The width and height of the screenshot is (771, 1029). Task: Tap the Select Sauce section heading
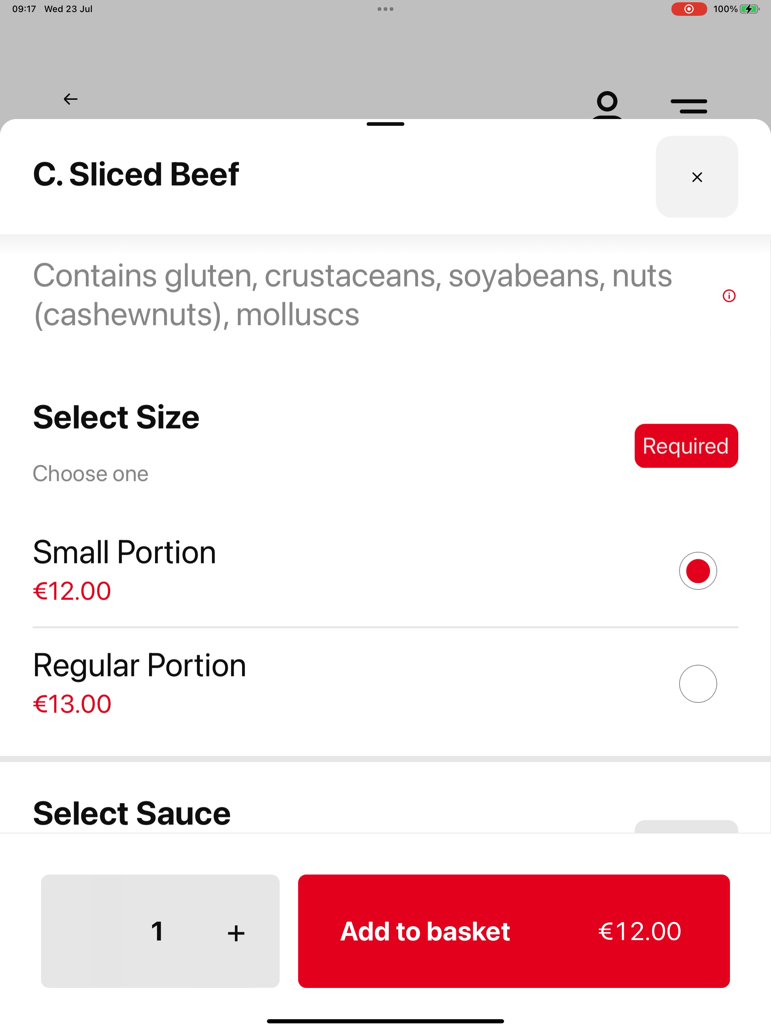[x=132, y=814]
